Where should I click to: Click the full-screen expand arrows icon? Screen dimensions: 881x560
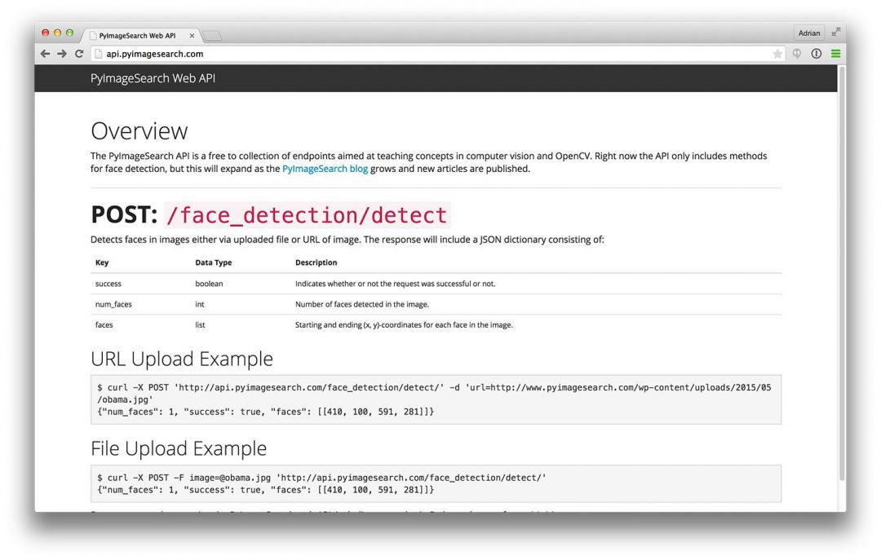[835, 32]
